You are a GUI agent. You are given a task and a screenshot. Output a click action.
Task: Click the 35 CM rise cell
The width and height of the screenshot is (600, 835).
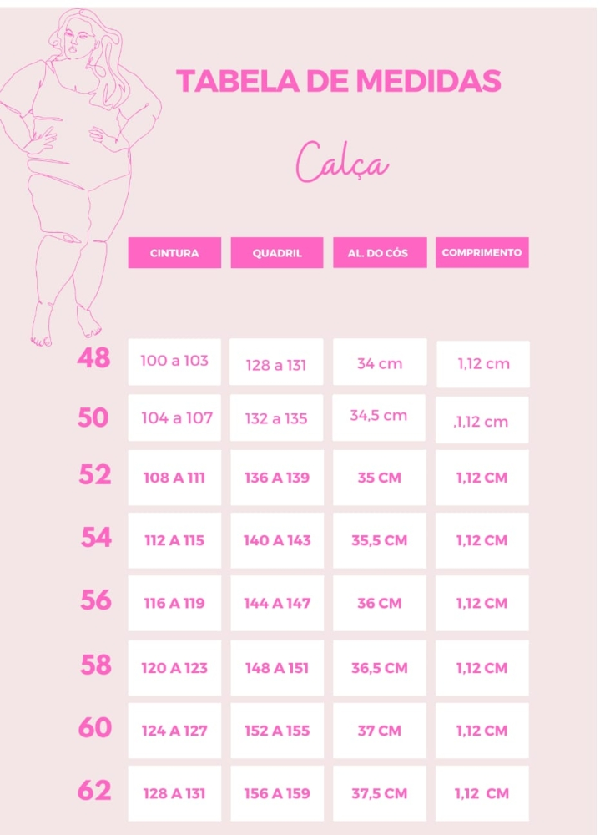click(x=379, y=478)
